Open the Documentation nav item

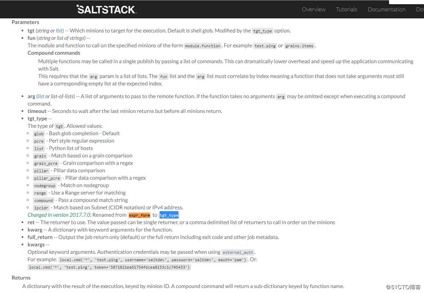coord(386,10)
